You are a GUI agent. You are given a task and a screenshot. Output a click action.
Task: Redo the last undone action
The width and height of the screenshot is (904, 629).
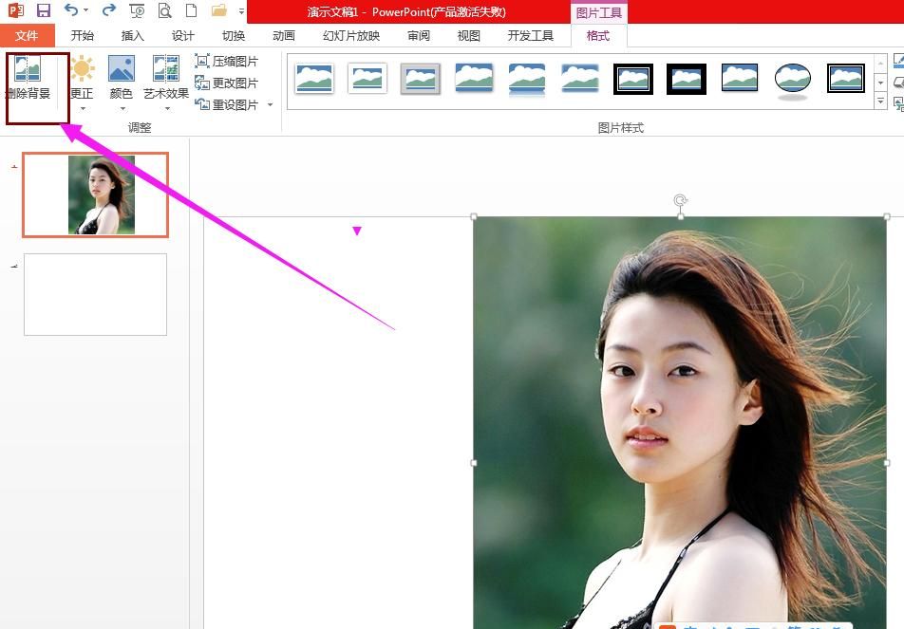point(109,11)
